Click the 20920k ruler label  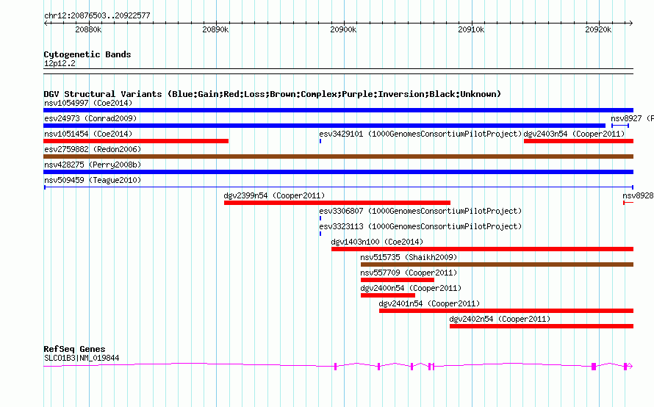pyautogui.click(x=598, y=29)
